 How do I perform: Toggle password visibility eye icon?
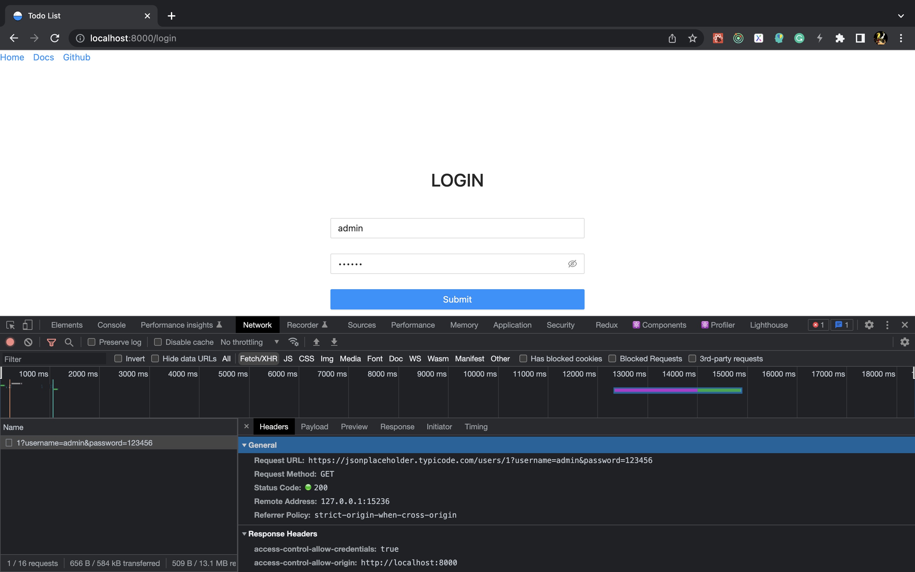coord(572,264)
